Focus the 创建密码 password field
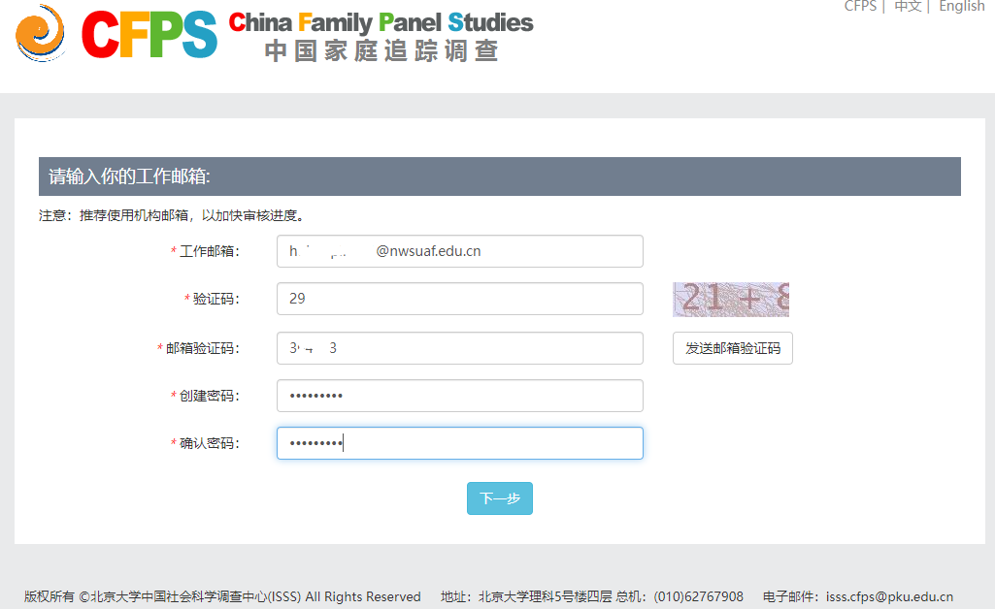The image size is (995, 609). [x=459, y=396]
